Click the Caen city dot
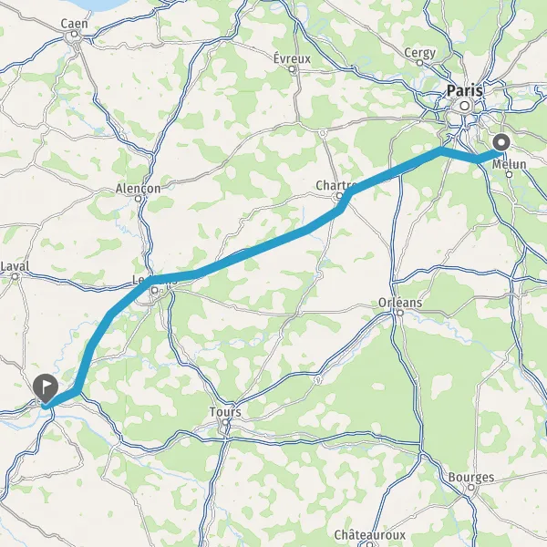Viewport: 547px width, 547px height. (74, 34)
